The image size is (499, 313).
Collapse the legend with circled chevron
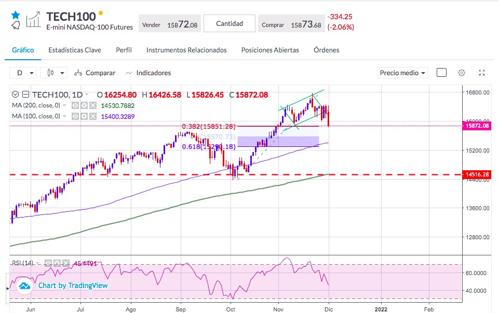15,94
